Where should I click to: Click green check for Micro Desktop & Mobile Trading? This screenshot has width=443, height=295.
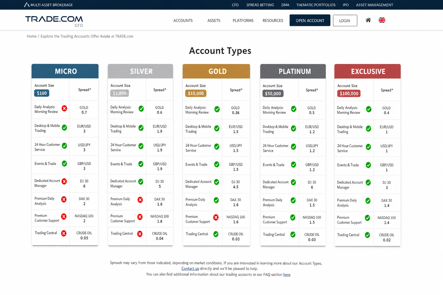click(64, 127)
